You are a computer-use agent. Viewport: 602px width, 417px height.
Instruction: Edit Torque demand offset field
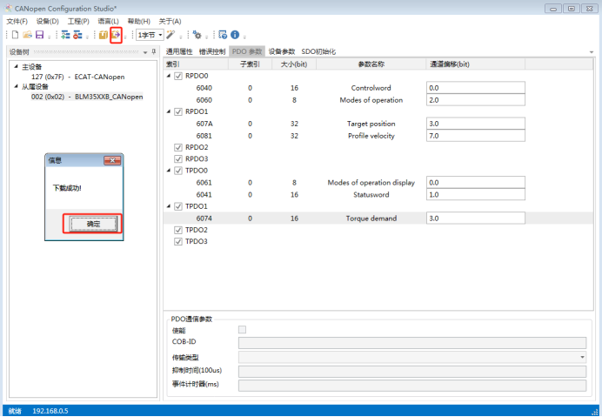pyautogui.click(x=475, y=218)
